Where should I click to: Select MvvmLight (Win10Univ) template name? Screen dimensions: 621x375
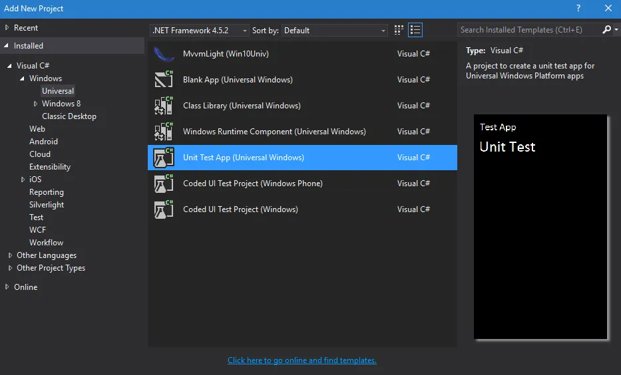coord(226,54)
